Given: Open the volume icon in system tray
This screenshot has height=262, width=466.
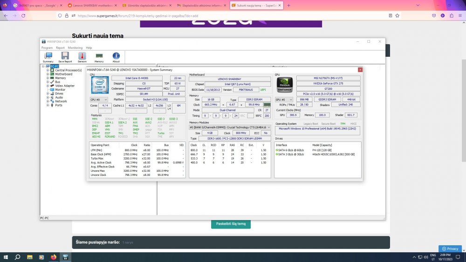Looking at the screenshot, I should (426, 257).
